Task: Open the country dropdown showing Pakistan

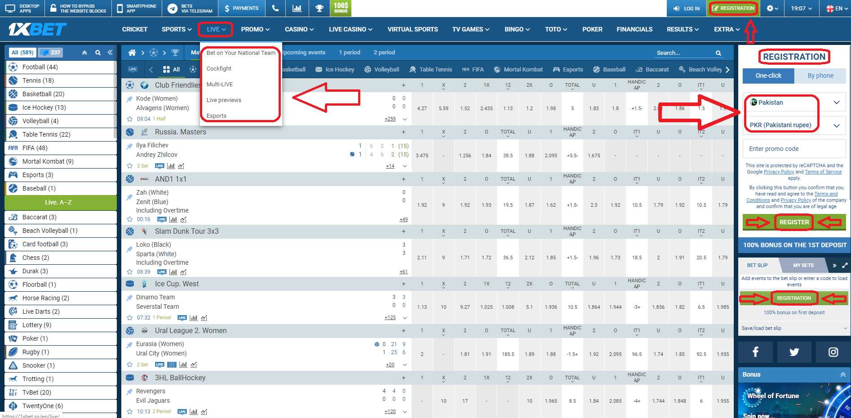Action: (x=794, y=102)
